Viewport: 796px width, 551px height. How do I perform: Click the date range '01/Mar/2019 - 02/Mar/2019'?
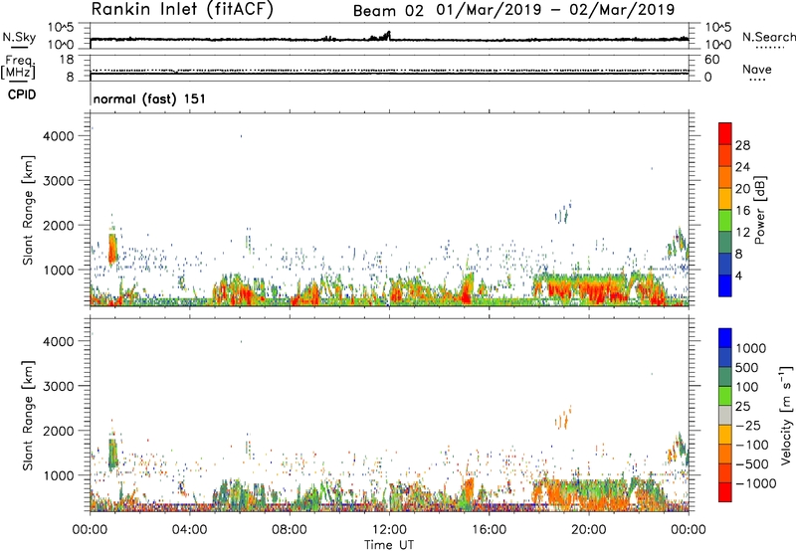click(x=555, y=10)
